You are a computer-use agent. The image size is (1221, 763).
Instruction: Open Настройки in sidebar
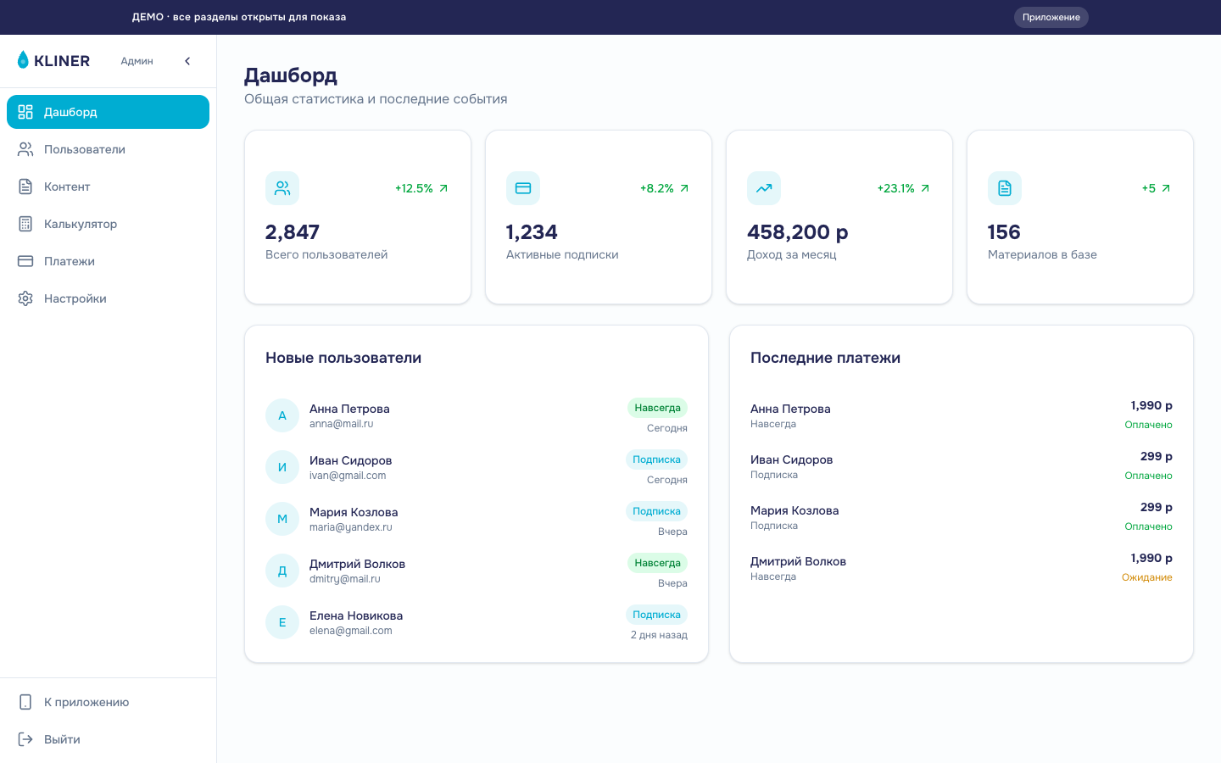pyautogui.click(x=108, y=298)
